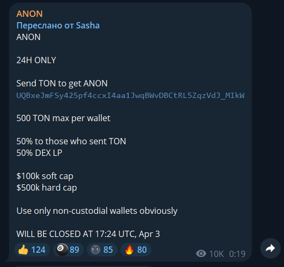Click the eye views icon
This screenshot has width=284, height=267.
pos(201,254)
